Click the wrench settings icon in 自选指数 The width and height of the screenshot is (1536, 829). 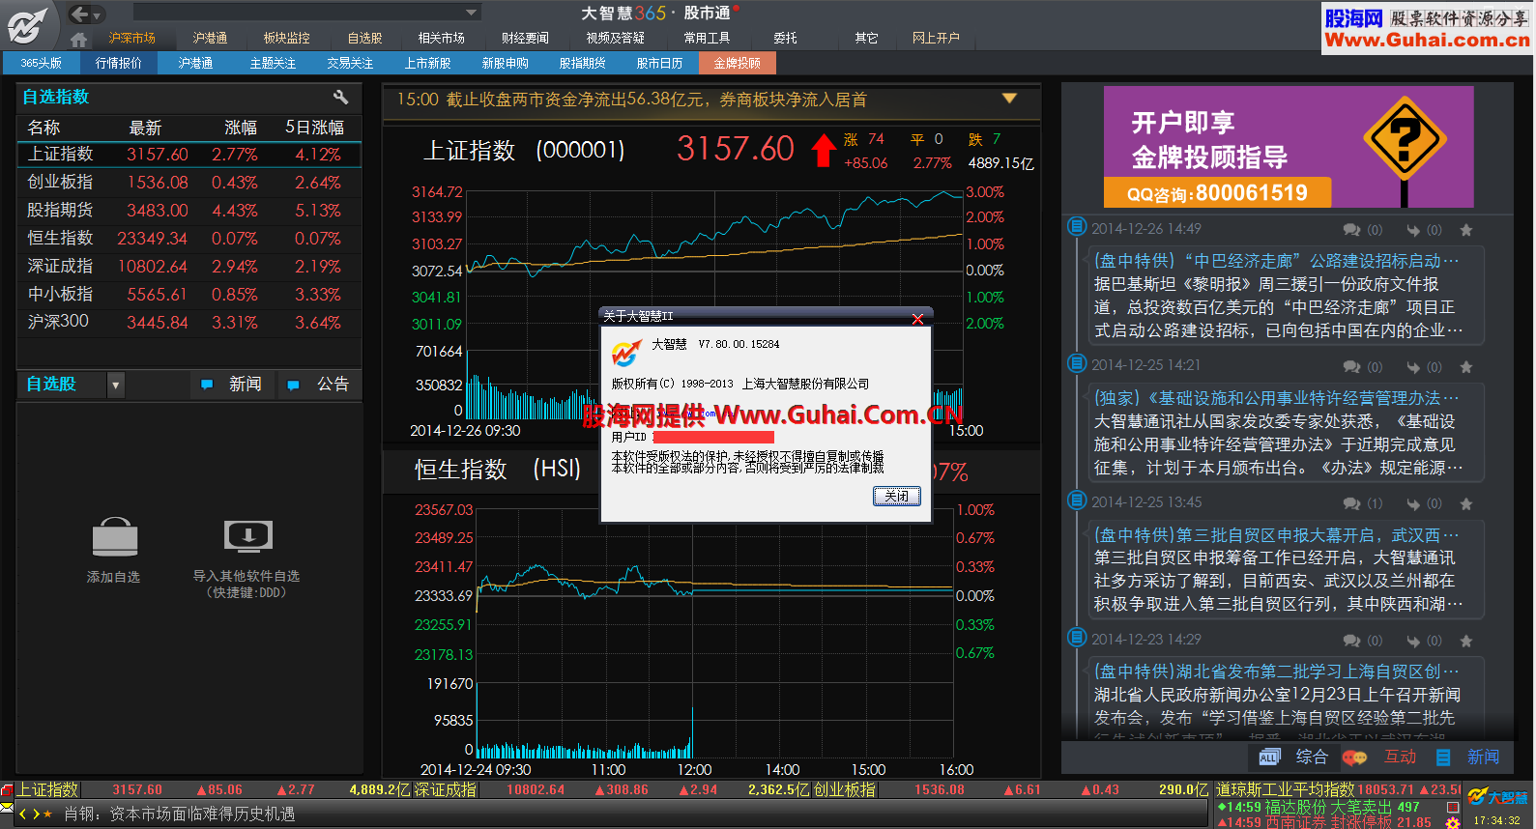[x=340, y=97]
